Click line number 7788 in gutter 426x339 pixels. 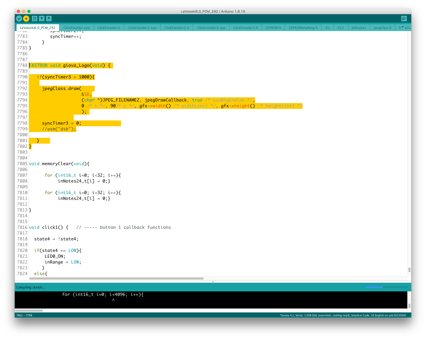coord(22,65)
